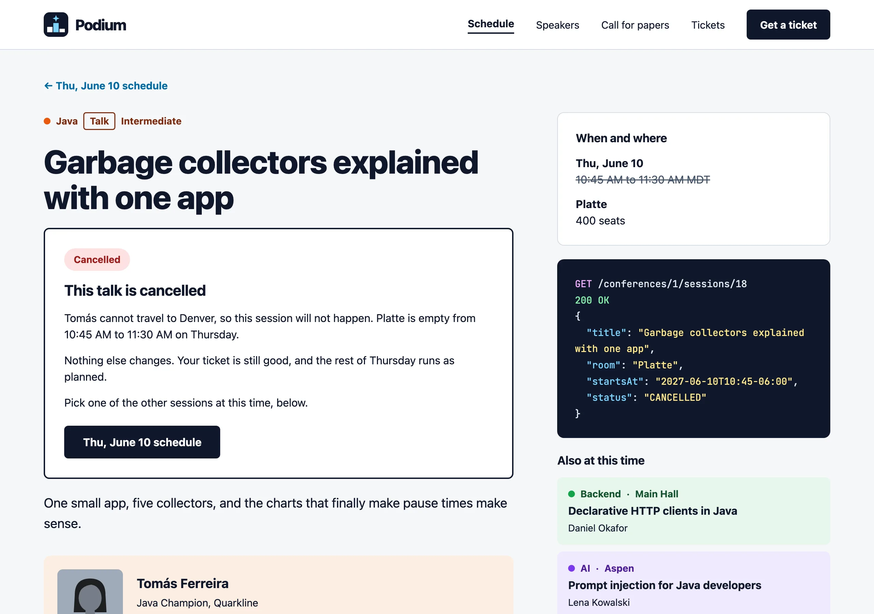Click the Daniel Okafor speaker name

pos(598,528)
